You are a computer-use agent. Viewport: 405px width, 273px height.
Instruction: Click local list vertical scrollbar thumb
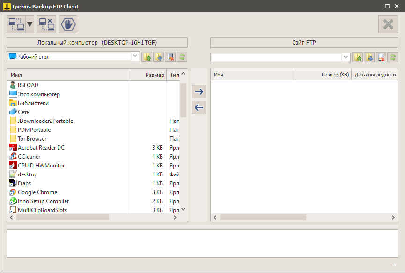coord(184,100)
